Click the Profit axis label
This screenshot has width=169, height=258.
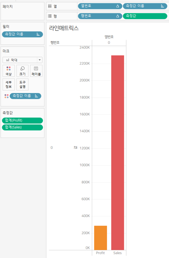(x=100, y=253)
